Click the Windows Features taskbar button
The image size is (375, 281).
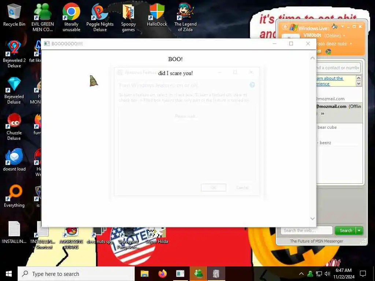click(x=216, y=274)
